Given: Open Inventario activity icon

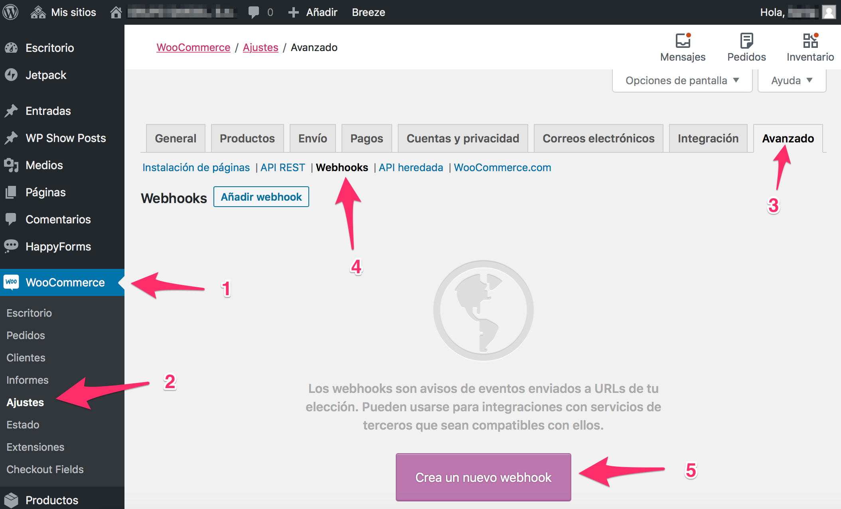Looking at the screenshot, I should (x=810, y=40).
